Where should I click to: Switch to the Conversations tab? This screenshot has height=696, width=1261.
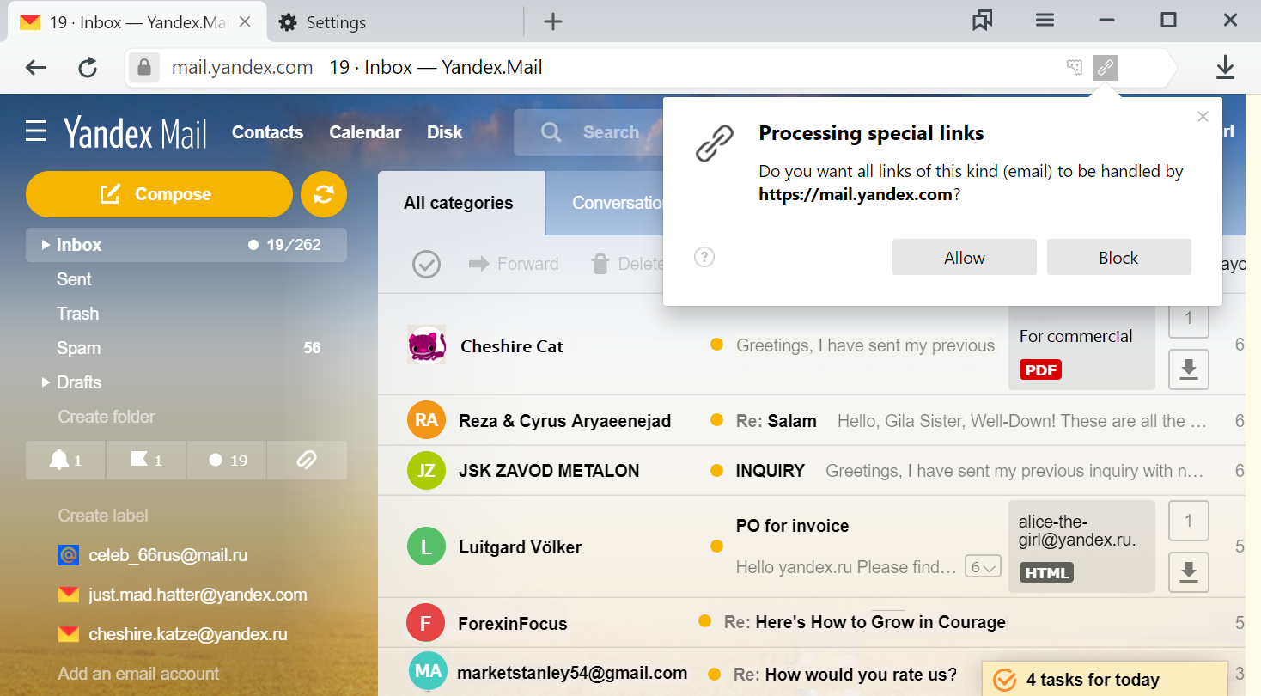point(605,203)
